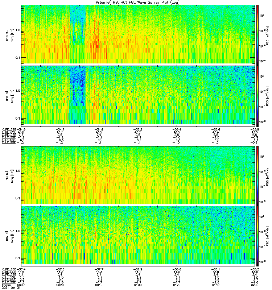This screenshot has width=272, height=290.
Task: Click the 'X_RE_GSE' row label under THC panels
Action: pos(9,269)
